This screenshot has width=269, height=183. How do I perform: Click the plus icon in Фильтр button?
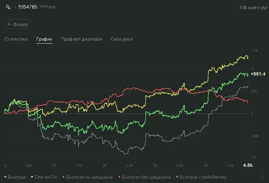click(9, 24)
